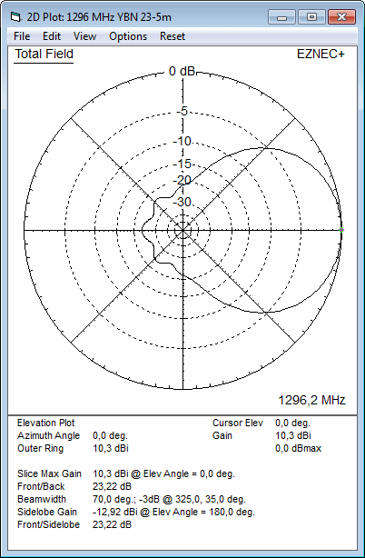Viewport: 365px width, 558px height.
Task: Open the Options menu
Action: pyautogui.click(x=128, y=36)
